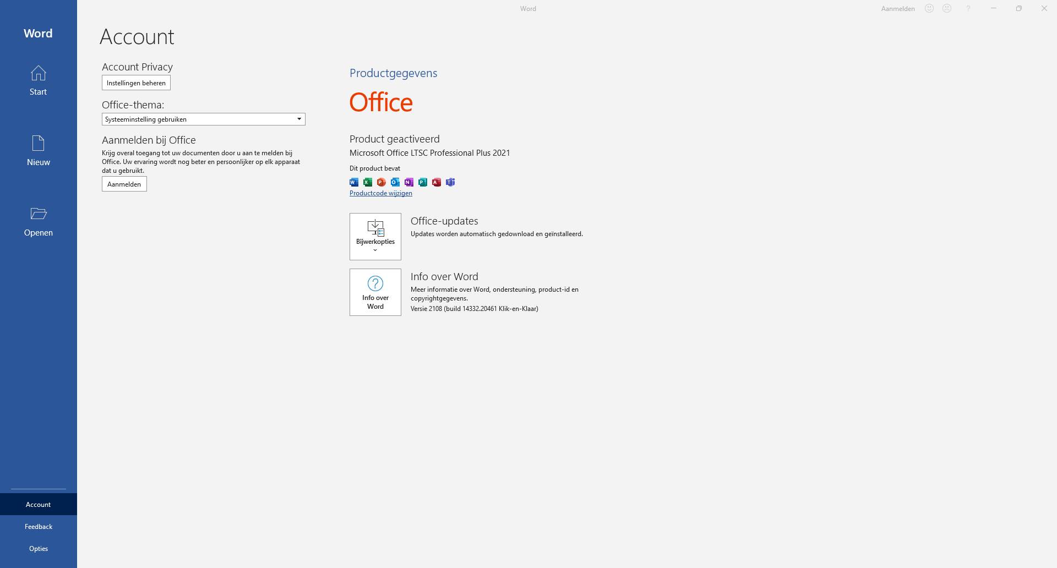Click the OneNote app icon

pyautogui.click(x=409, y=182)
